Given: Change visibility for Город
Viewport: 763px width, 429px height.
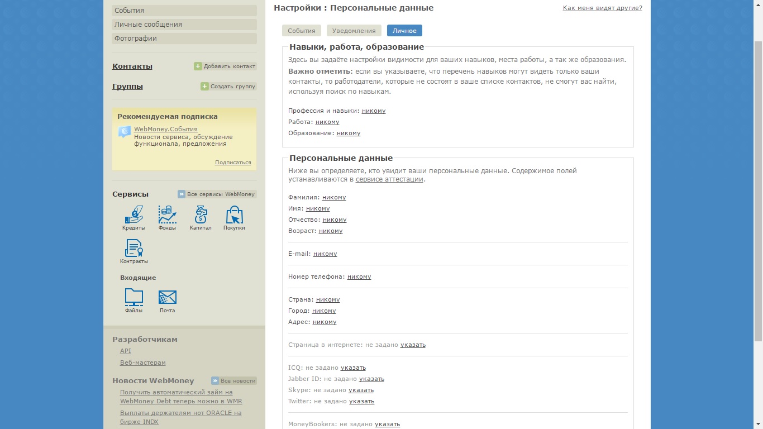Looking at the screenshot, I should (x=324, y=311).
